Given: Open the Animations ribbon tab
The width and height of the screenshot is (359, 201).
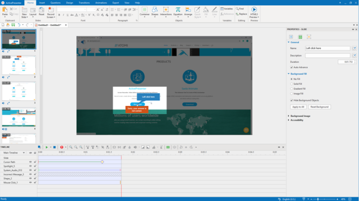Looking at the screenshot, I should pyautogui.click(x=101, y=3).
